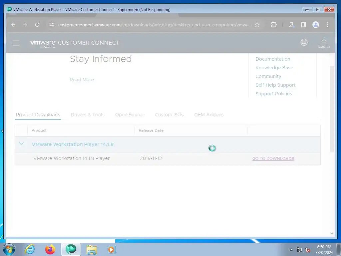The width and height of the screenshot is (341, 256).
Task: Click VMware Workstation 14.1.8 Player row text
Action: pos(72,158)
